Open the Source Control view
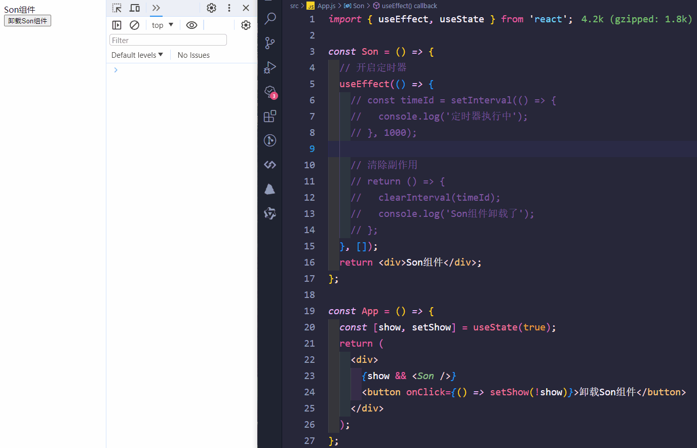 [x=270, y=43]
